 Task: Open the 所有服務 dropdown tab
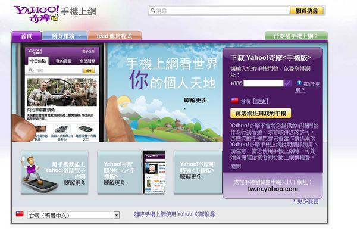65,36
